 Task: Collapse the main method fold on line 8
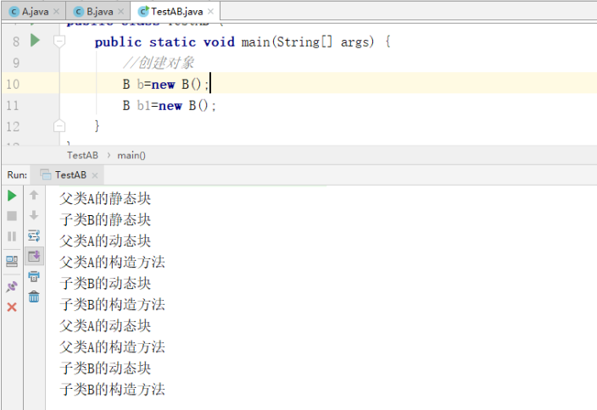pos(59,41)
